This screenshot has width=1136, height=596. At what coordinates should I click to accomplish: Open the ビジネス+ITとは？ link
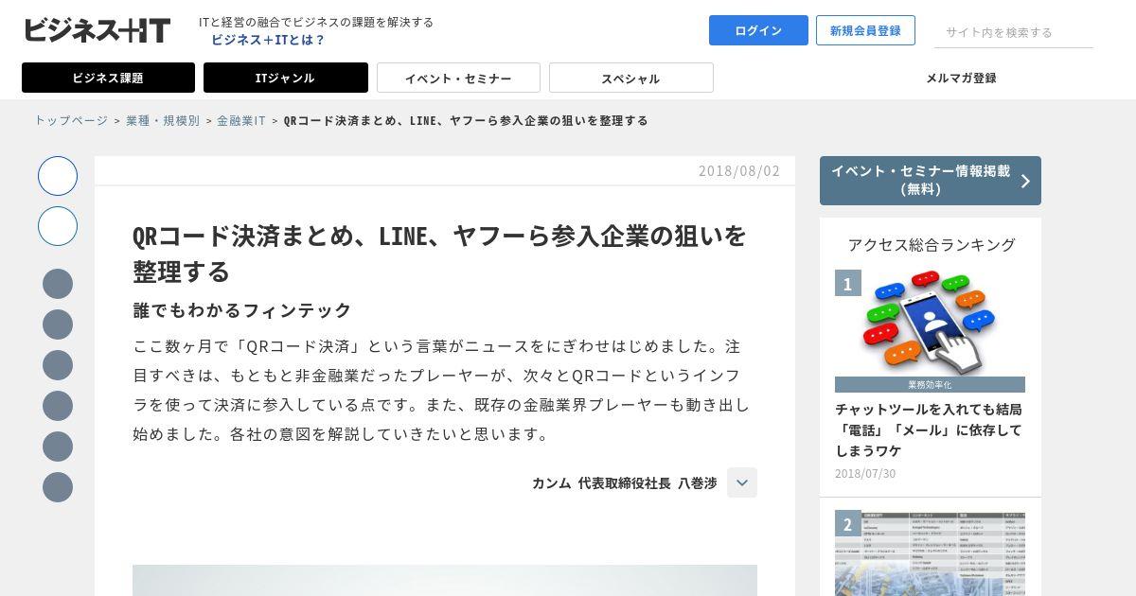tap(268, 40)
